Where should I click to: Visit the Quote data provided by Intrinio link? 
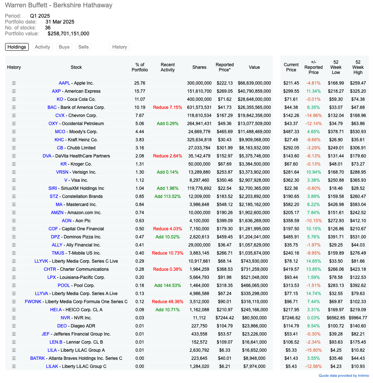[x=344, y=375]
